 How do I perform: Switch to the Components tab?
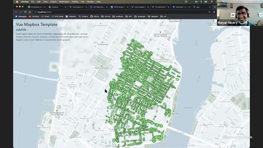(160, 7)
